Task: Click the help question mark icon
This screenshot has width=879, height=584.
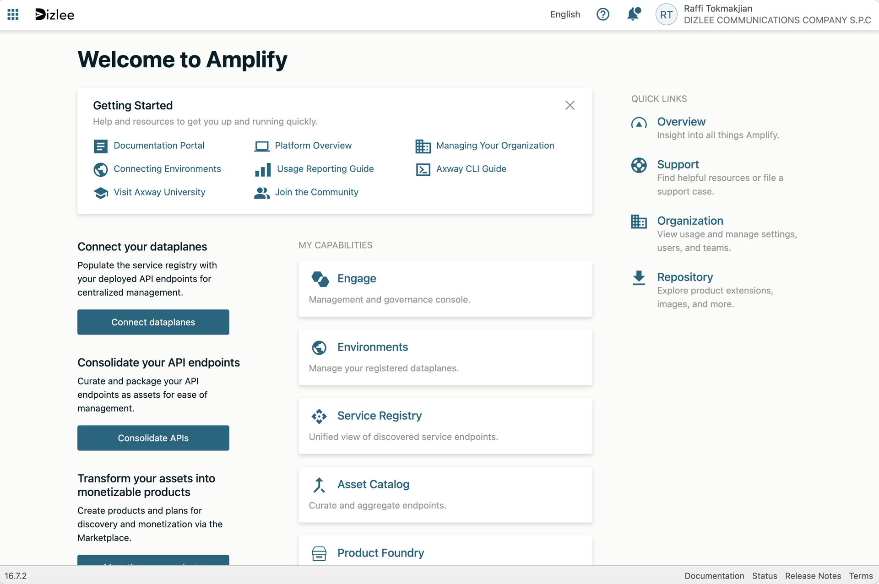Action: (x=602, y=15)
